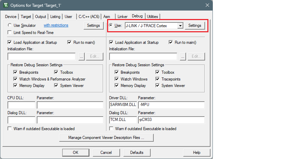The width and height of the screenshot is (289, 159).
Task: Open the C/C++ (AC6) tab
Action: pyautogui.click(x=89, y=17)
